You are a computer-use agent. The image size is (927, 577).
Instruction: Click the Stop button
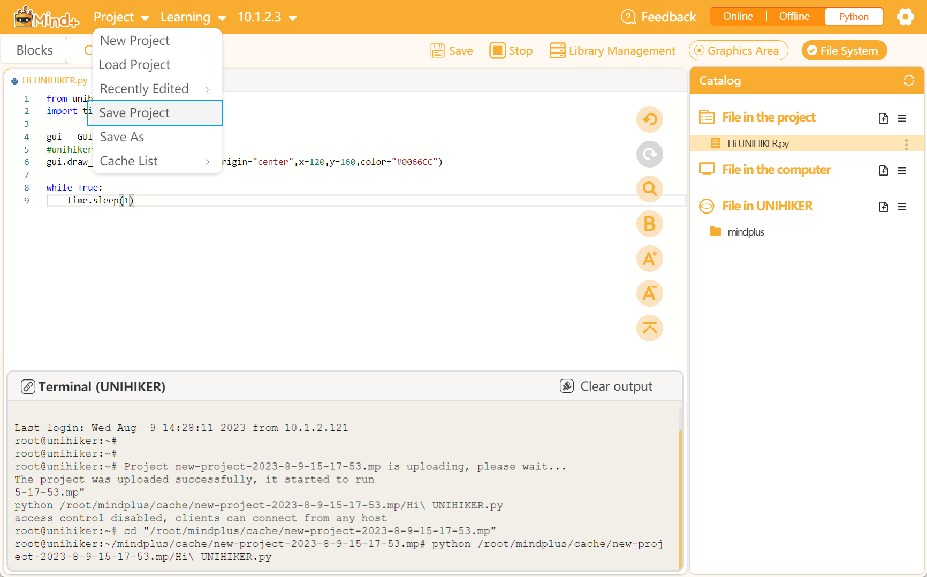(511, 50)
